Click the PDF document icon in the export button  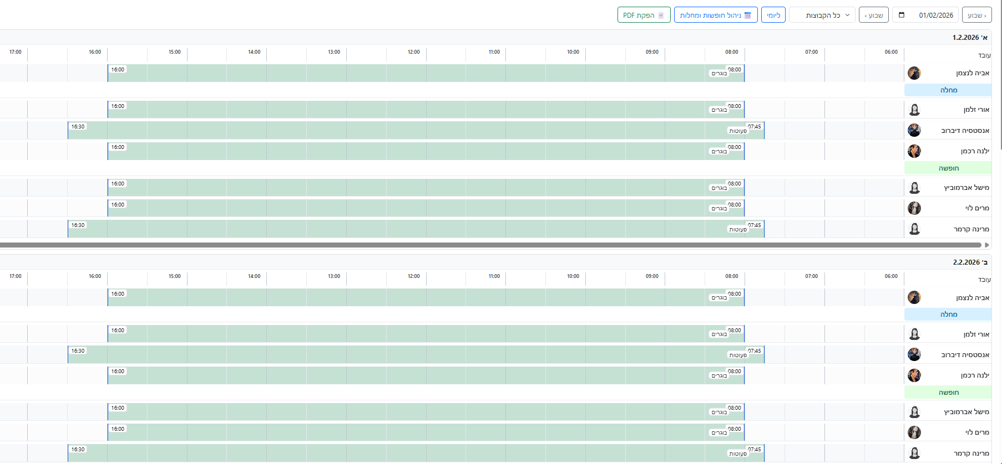click(x=661, y=16)
